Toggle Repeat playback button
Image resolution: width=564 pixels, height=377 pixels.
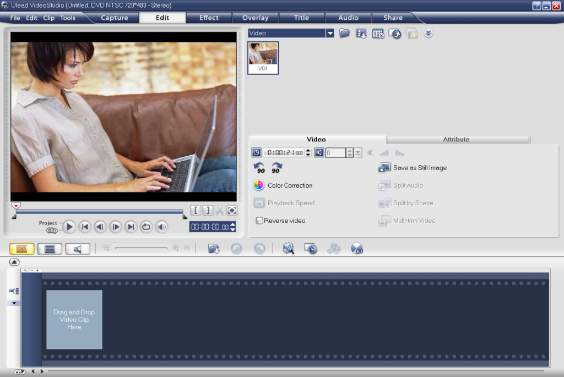(146, 227)
